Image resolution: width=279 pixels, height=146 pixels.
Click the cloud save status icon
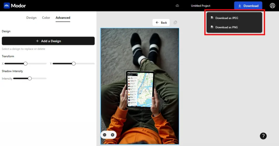177,6
